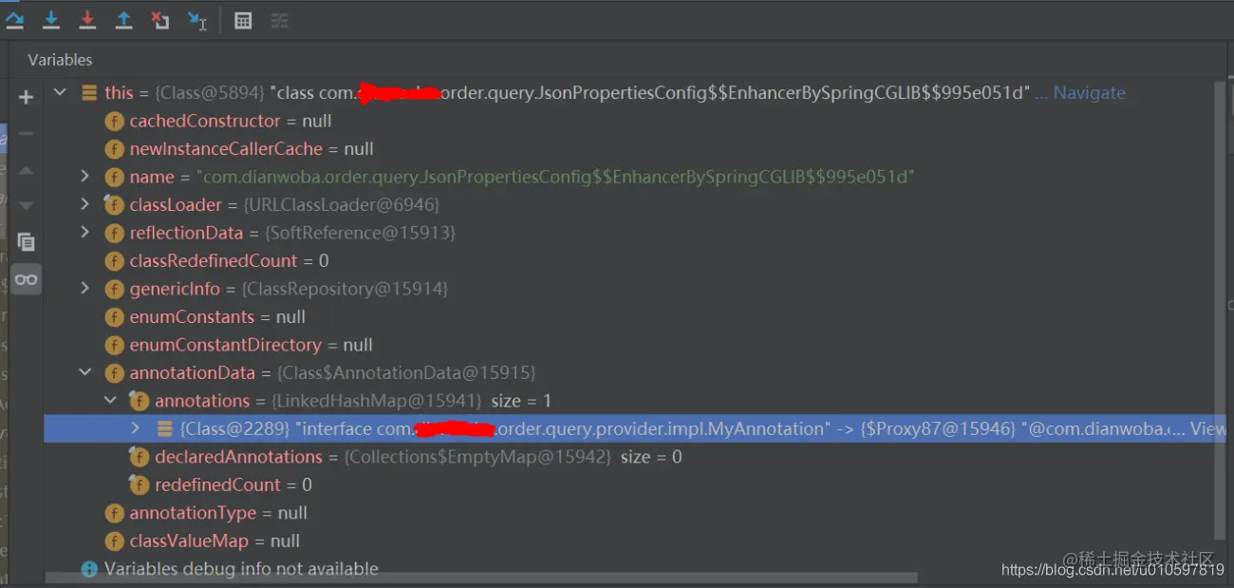Click the Drop Frame icon
The width and height of the screenshot is (1234, 588).
point(160,19)
